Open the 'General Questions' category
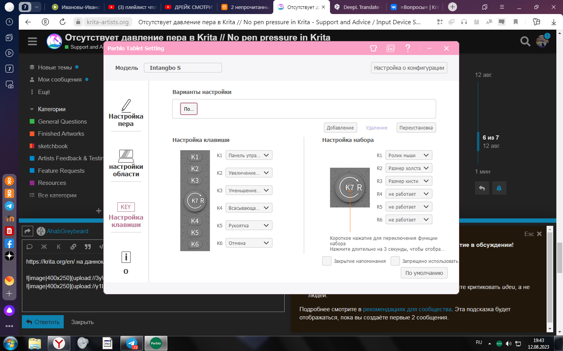Viewport: 563px width, 351px height. click(62, 121)
